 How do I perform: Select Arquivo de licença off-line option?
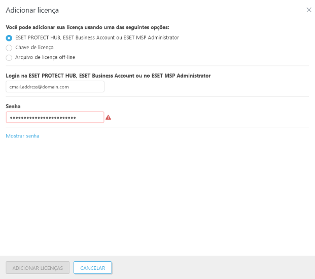pos(9,58)
